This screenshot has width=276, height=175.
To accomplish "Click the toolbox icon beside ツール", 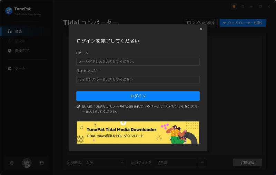I will point(10,68).
